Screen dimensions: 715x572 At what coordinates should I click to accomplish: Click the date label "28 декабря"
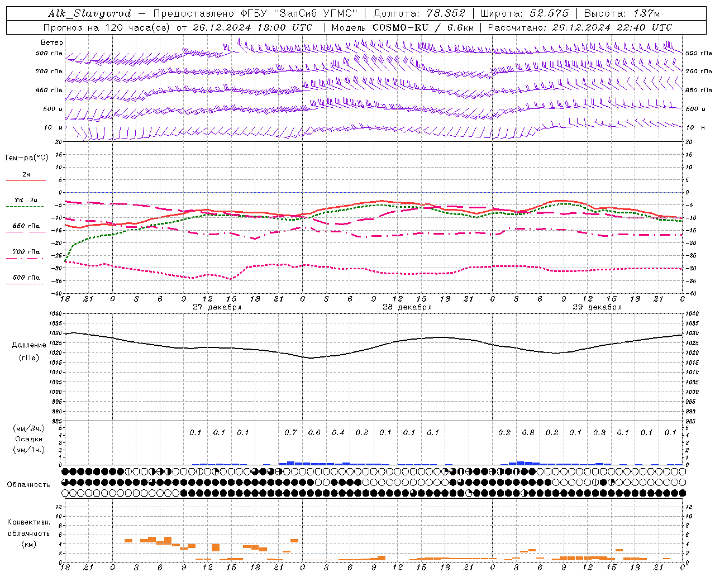point(407,307)
